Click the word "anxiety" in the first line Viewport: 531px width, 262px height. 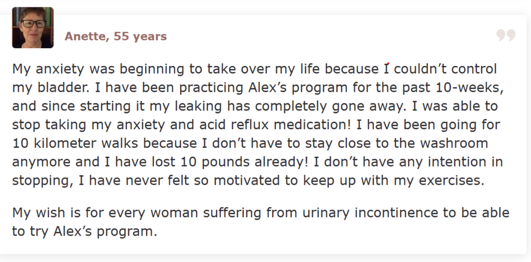(57, 69)
